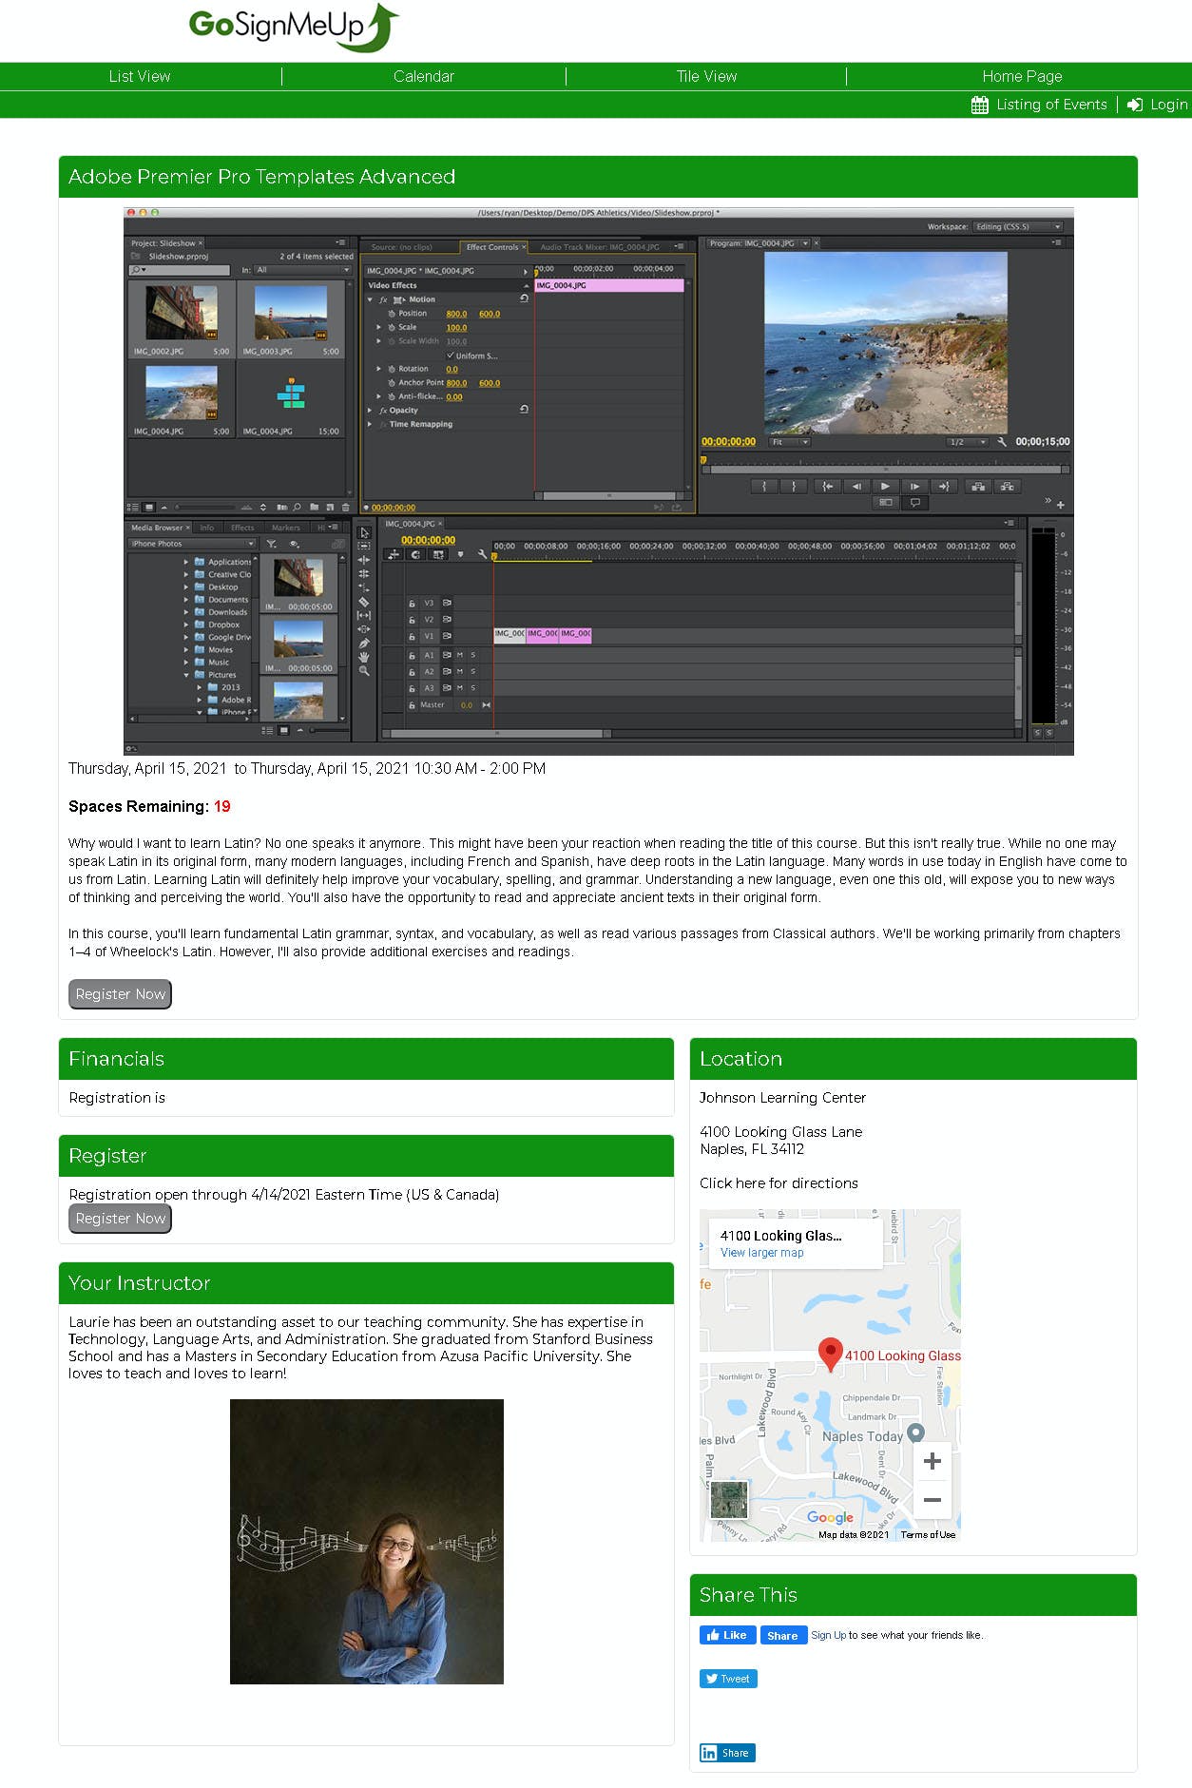
Task: Click the Go to In button
Action: click(x=827, y=486)
